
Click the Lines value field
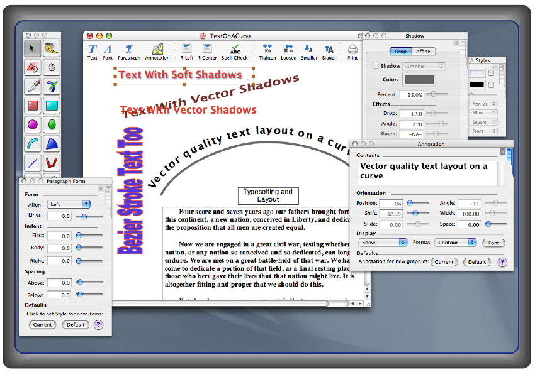(59, 216)
